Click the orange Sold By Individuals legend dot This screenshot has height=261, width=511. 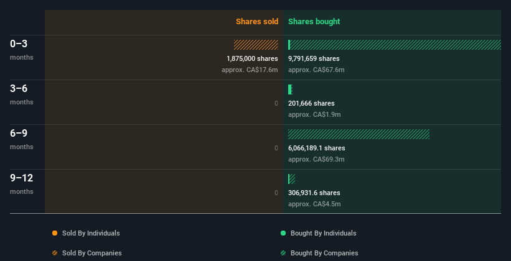tap(55, 233)
